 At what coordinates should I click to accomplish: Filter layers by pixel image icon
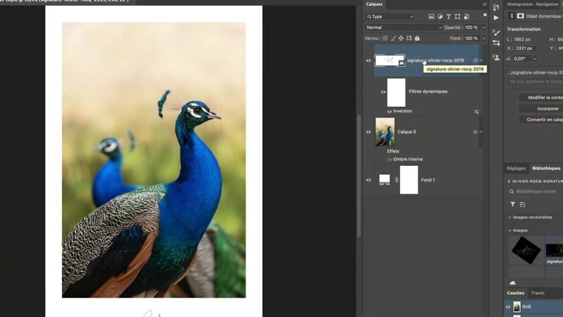431,16
